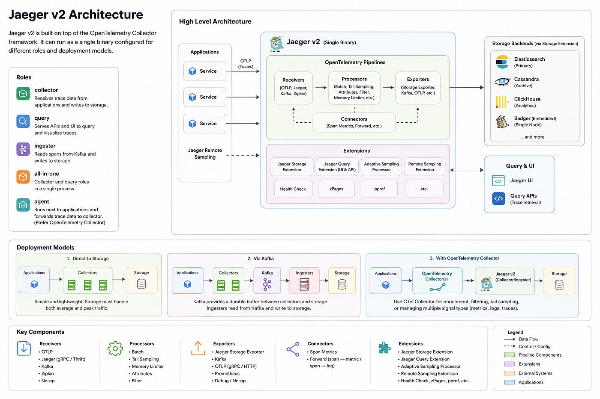
Task: Click the Adaptive Sampling Processor box
Action: click(x=381, y=167)
